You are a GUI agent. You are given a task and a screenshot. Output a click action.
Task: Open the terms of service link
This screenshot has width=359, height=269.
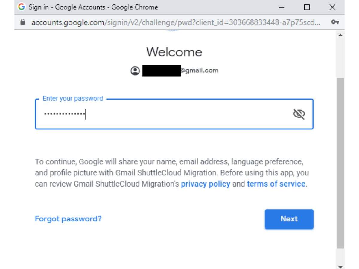pyautogui.click(x=276, y=184)
